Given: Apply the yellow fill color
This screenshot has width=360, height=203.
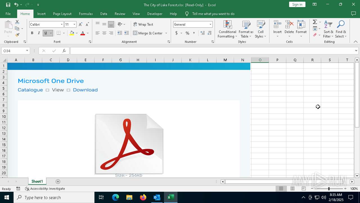Looking at the screenshot, I should [x=72, y=33].
